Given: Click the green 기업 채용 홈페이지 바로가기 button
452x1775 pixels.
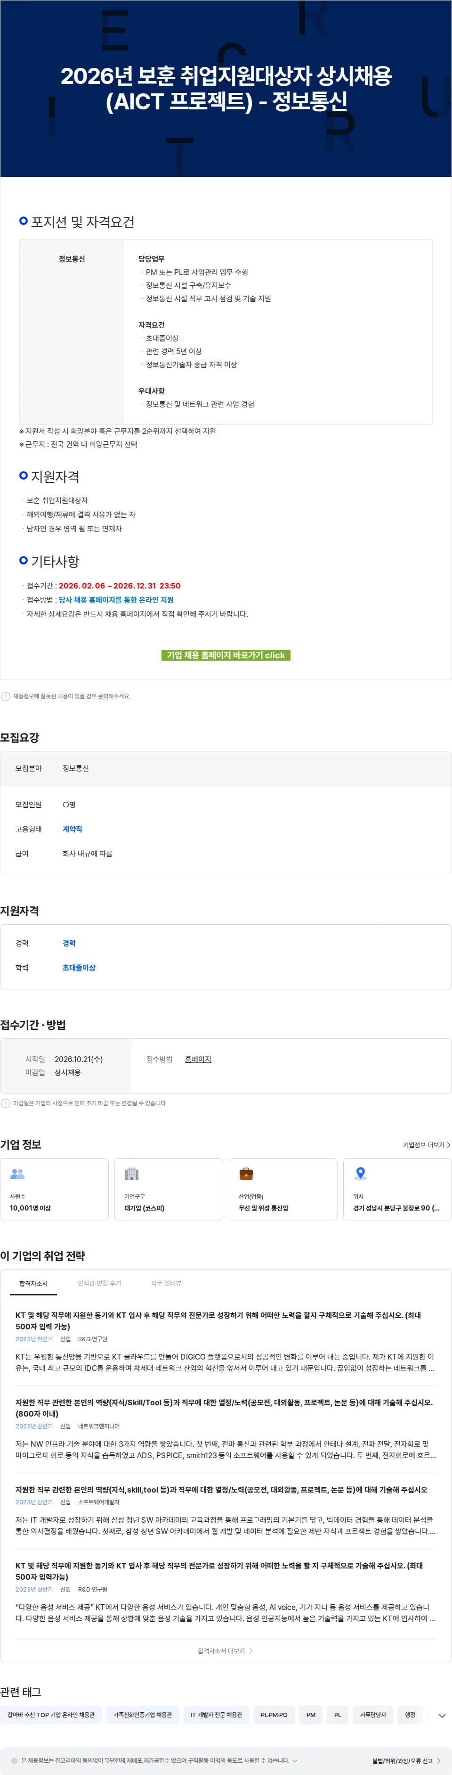Looking at the screenshot, I should [226, 655].
